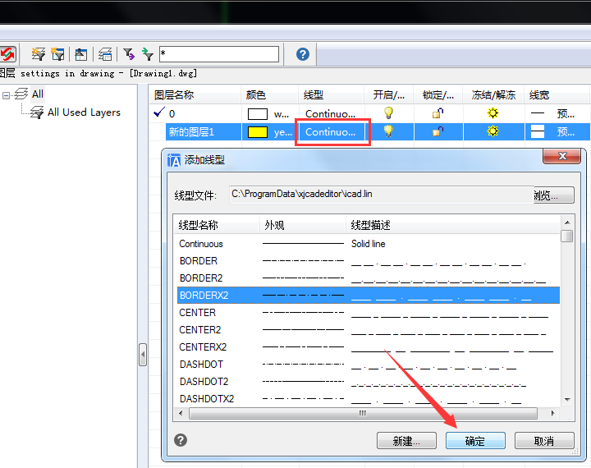Close the 添加线型 dialog
Image resolution: width=591 pixels, height=468 pixels.
click(x=561, y=156)
